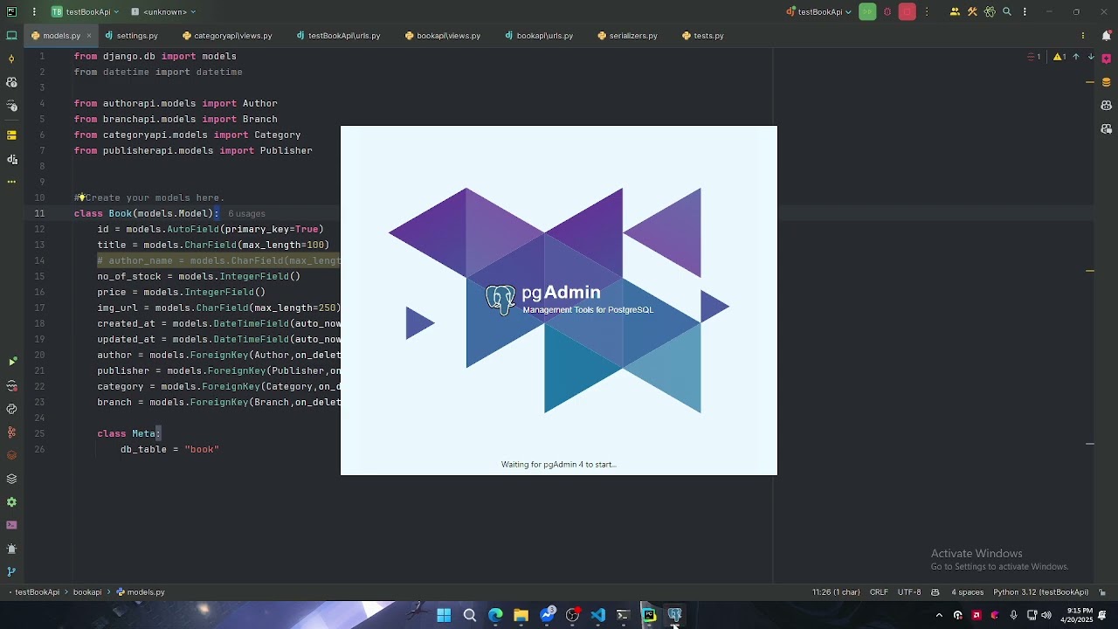Open the atom-shaped plugin icon in the toolbar
This screenshot has width=1118, height=629.
[990, 11]
